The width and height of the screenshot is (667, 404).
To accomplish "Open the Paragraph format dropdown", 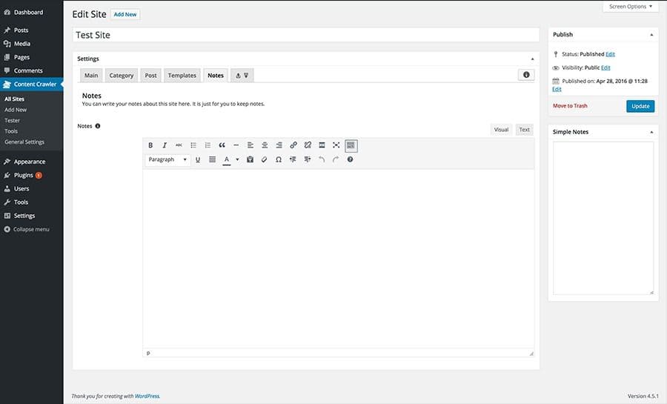I will tap(167, 159).
